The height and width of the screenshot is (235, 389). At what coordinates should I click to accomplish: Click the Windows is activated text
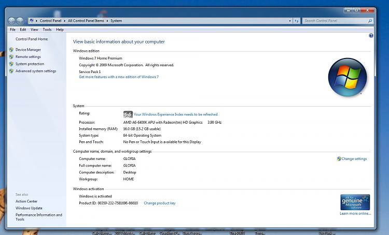click(x=95, y=196)
